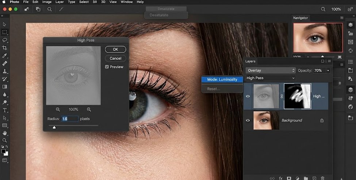Open the Window menu
The height and width of the screenshot is (180, 356).
[x=127, y=2]
